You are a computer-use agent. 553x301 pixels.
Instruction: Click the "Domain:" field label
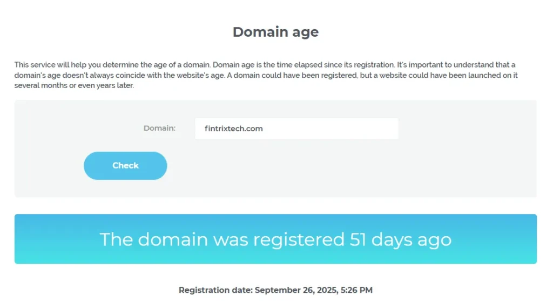[159, 129]
